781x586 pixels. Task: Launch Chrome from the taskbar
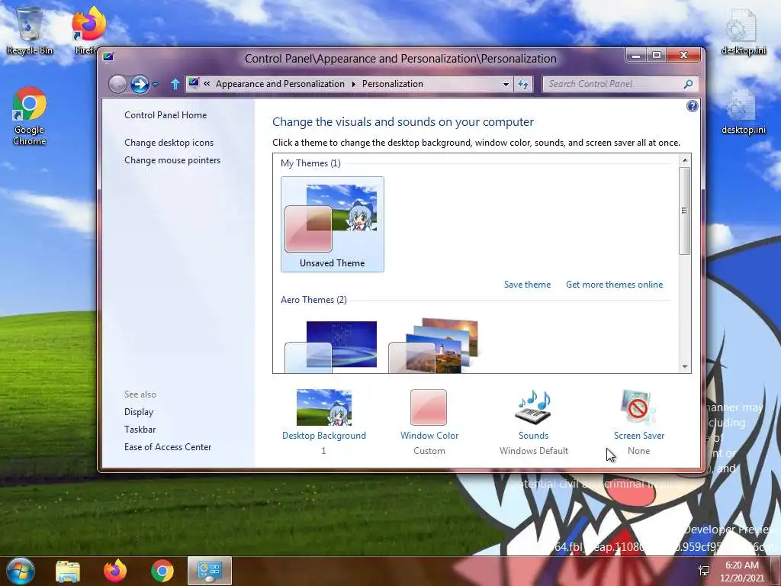click(x=162, y=571)
